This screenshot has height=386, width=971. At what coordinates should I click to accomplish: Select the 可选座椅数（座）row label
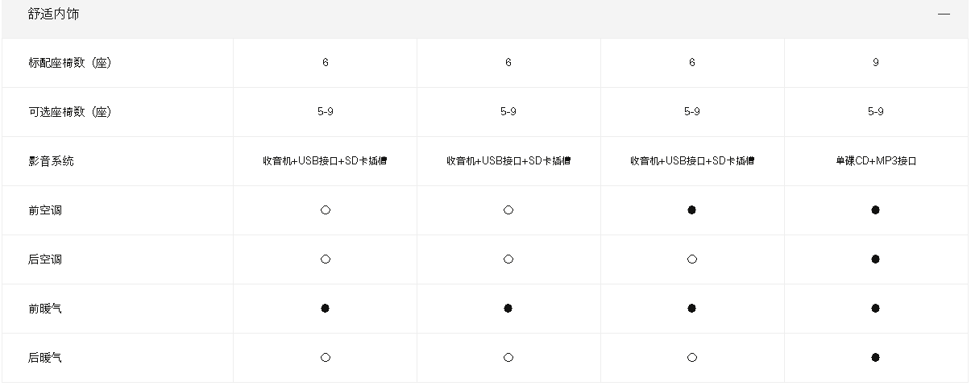[69, 112]
